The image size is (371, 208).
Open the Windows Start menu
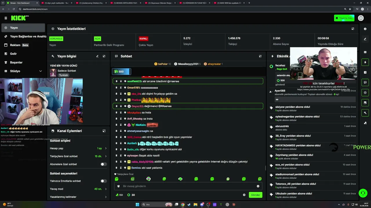point(137,205)
